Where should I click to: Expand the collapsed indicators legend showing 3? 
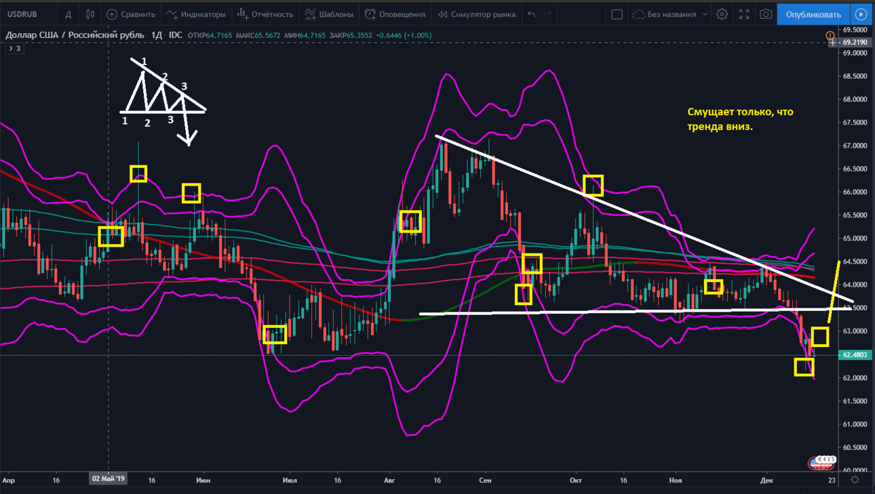click(x=14, y=48)
